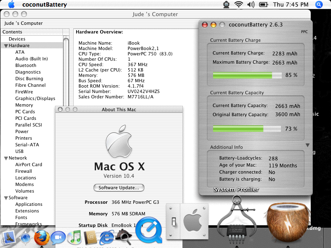Select ATA under Hardware

(20, 52)
